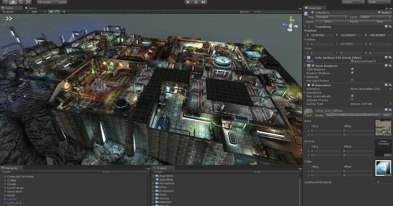The width and height of the screenshot is (393, 206).
Task: Select the Scale tool
Action: pos(28,2)
